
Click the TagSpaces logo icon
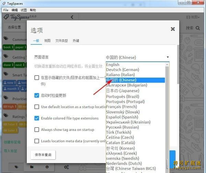coord(6,17)
